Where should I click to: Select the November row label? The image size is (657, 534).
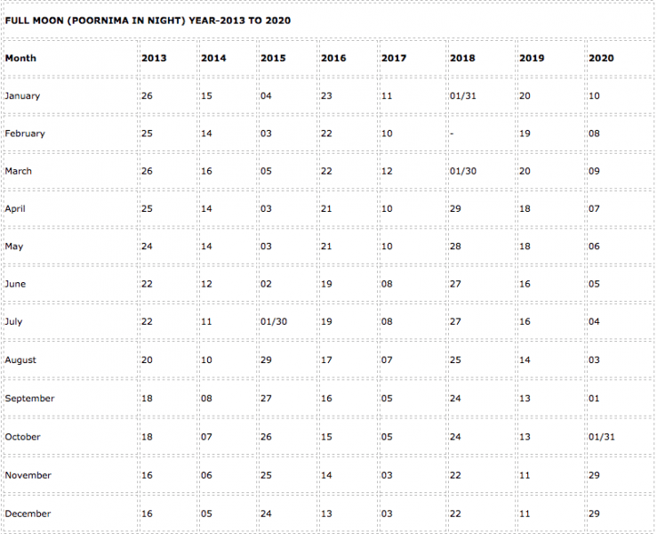coord(28,475)
